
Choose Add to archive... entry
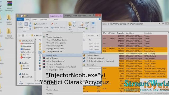pyautogui.click(x=52, y=58)
